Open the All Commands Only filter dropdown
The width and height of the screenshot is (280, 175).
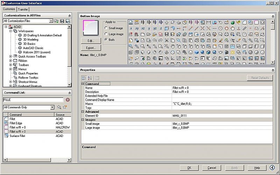pos(52,107)
